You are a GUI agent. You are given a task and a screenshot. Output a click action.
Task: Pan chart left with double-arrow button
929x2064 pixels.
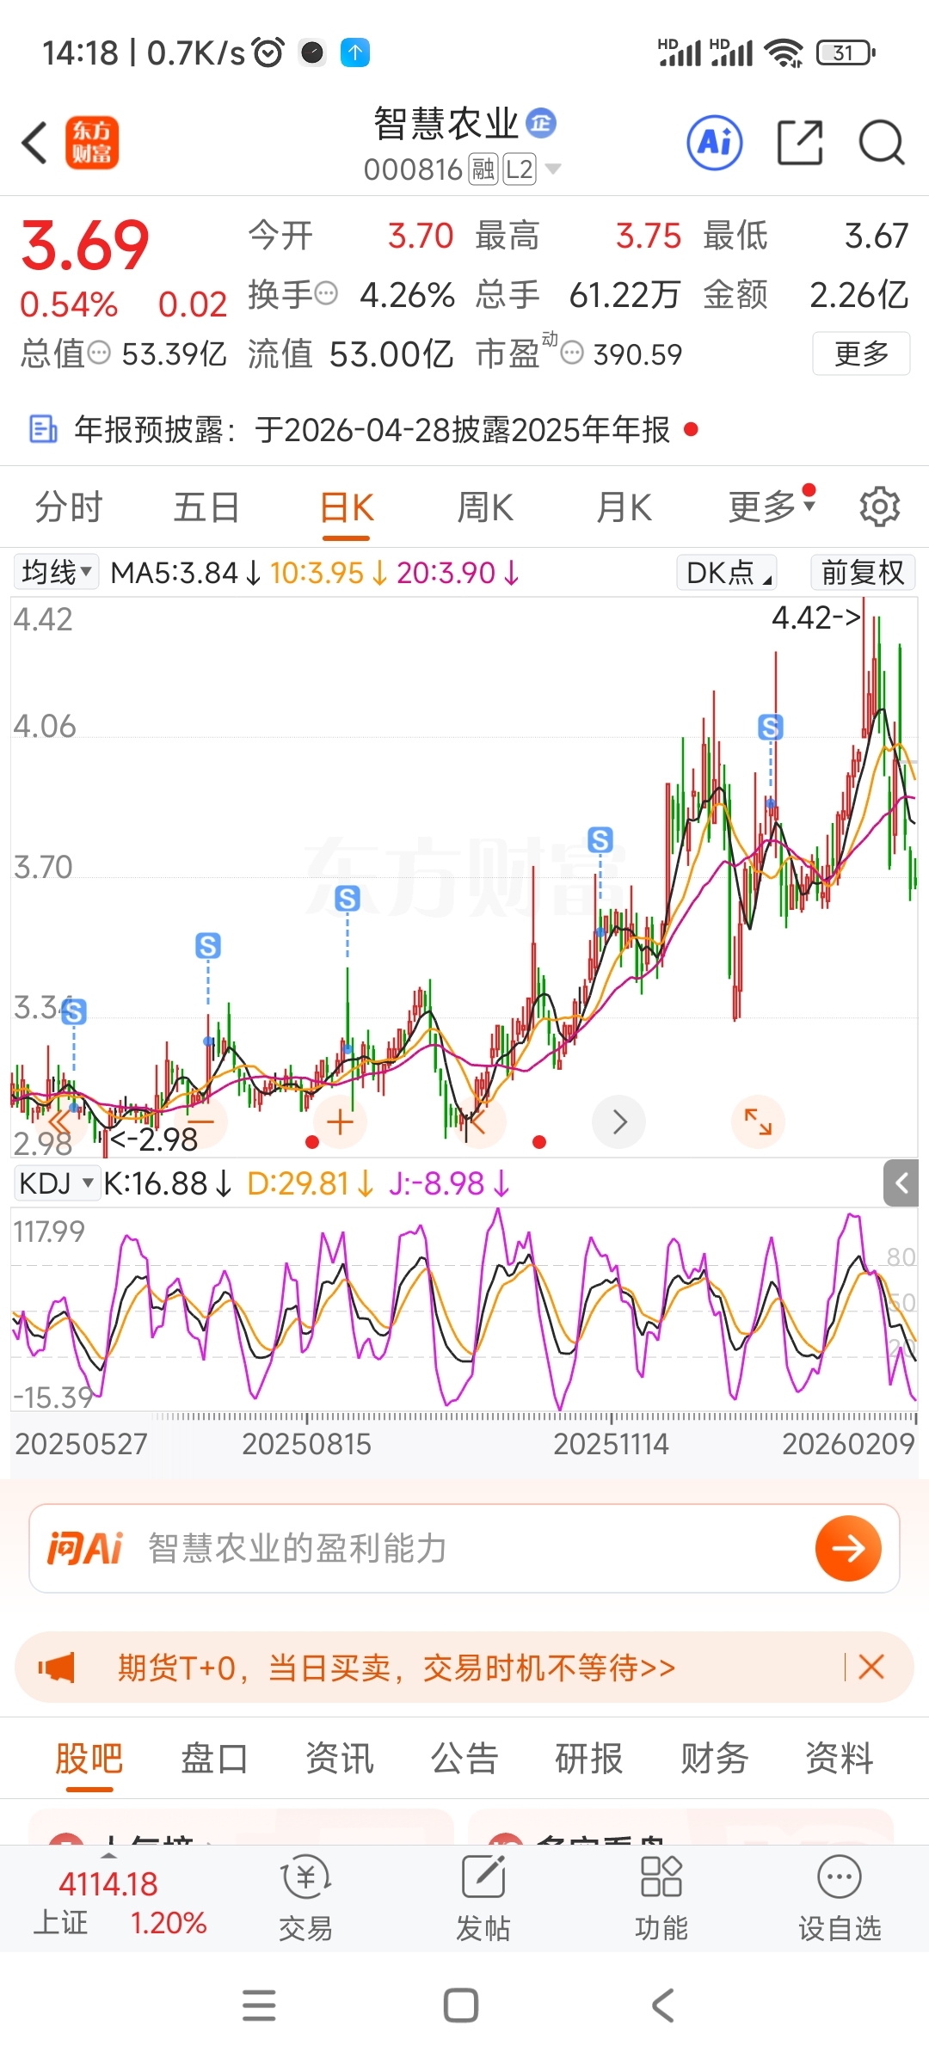pos(60,1122)
